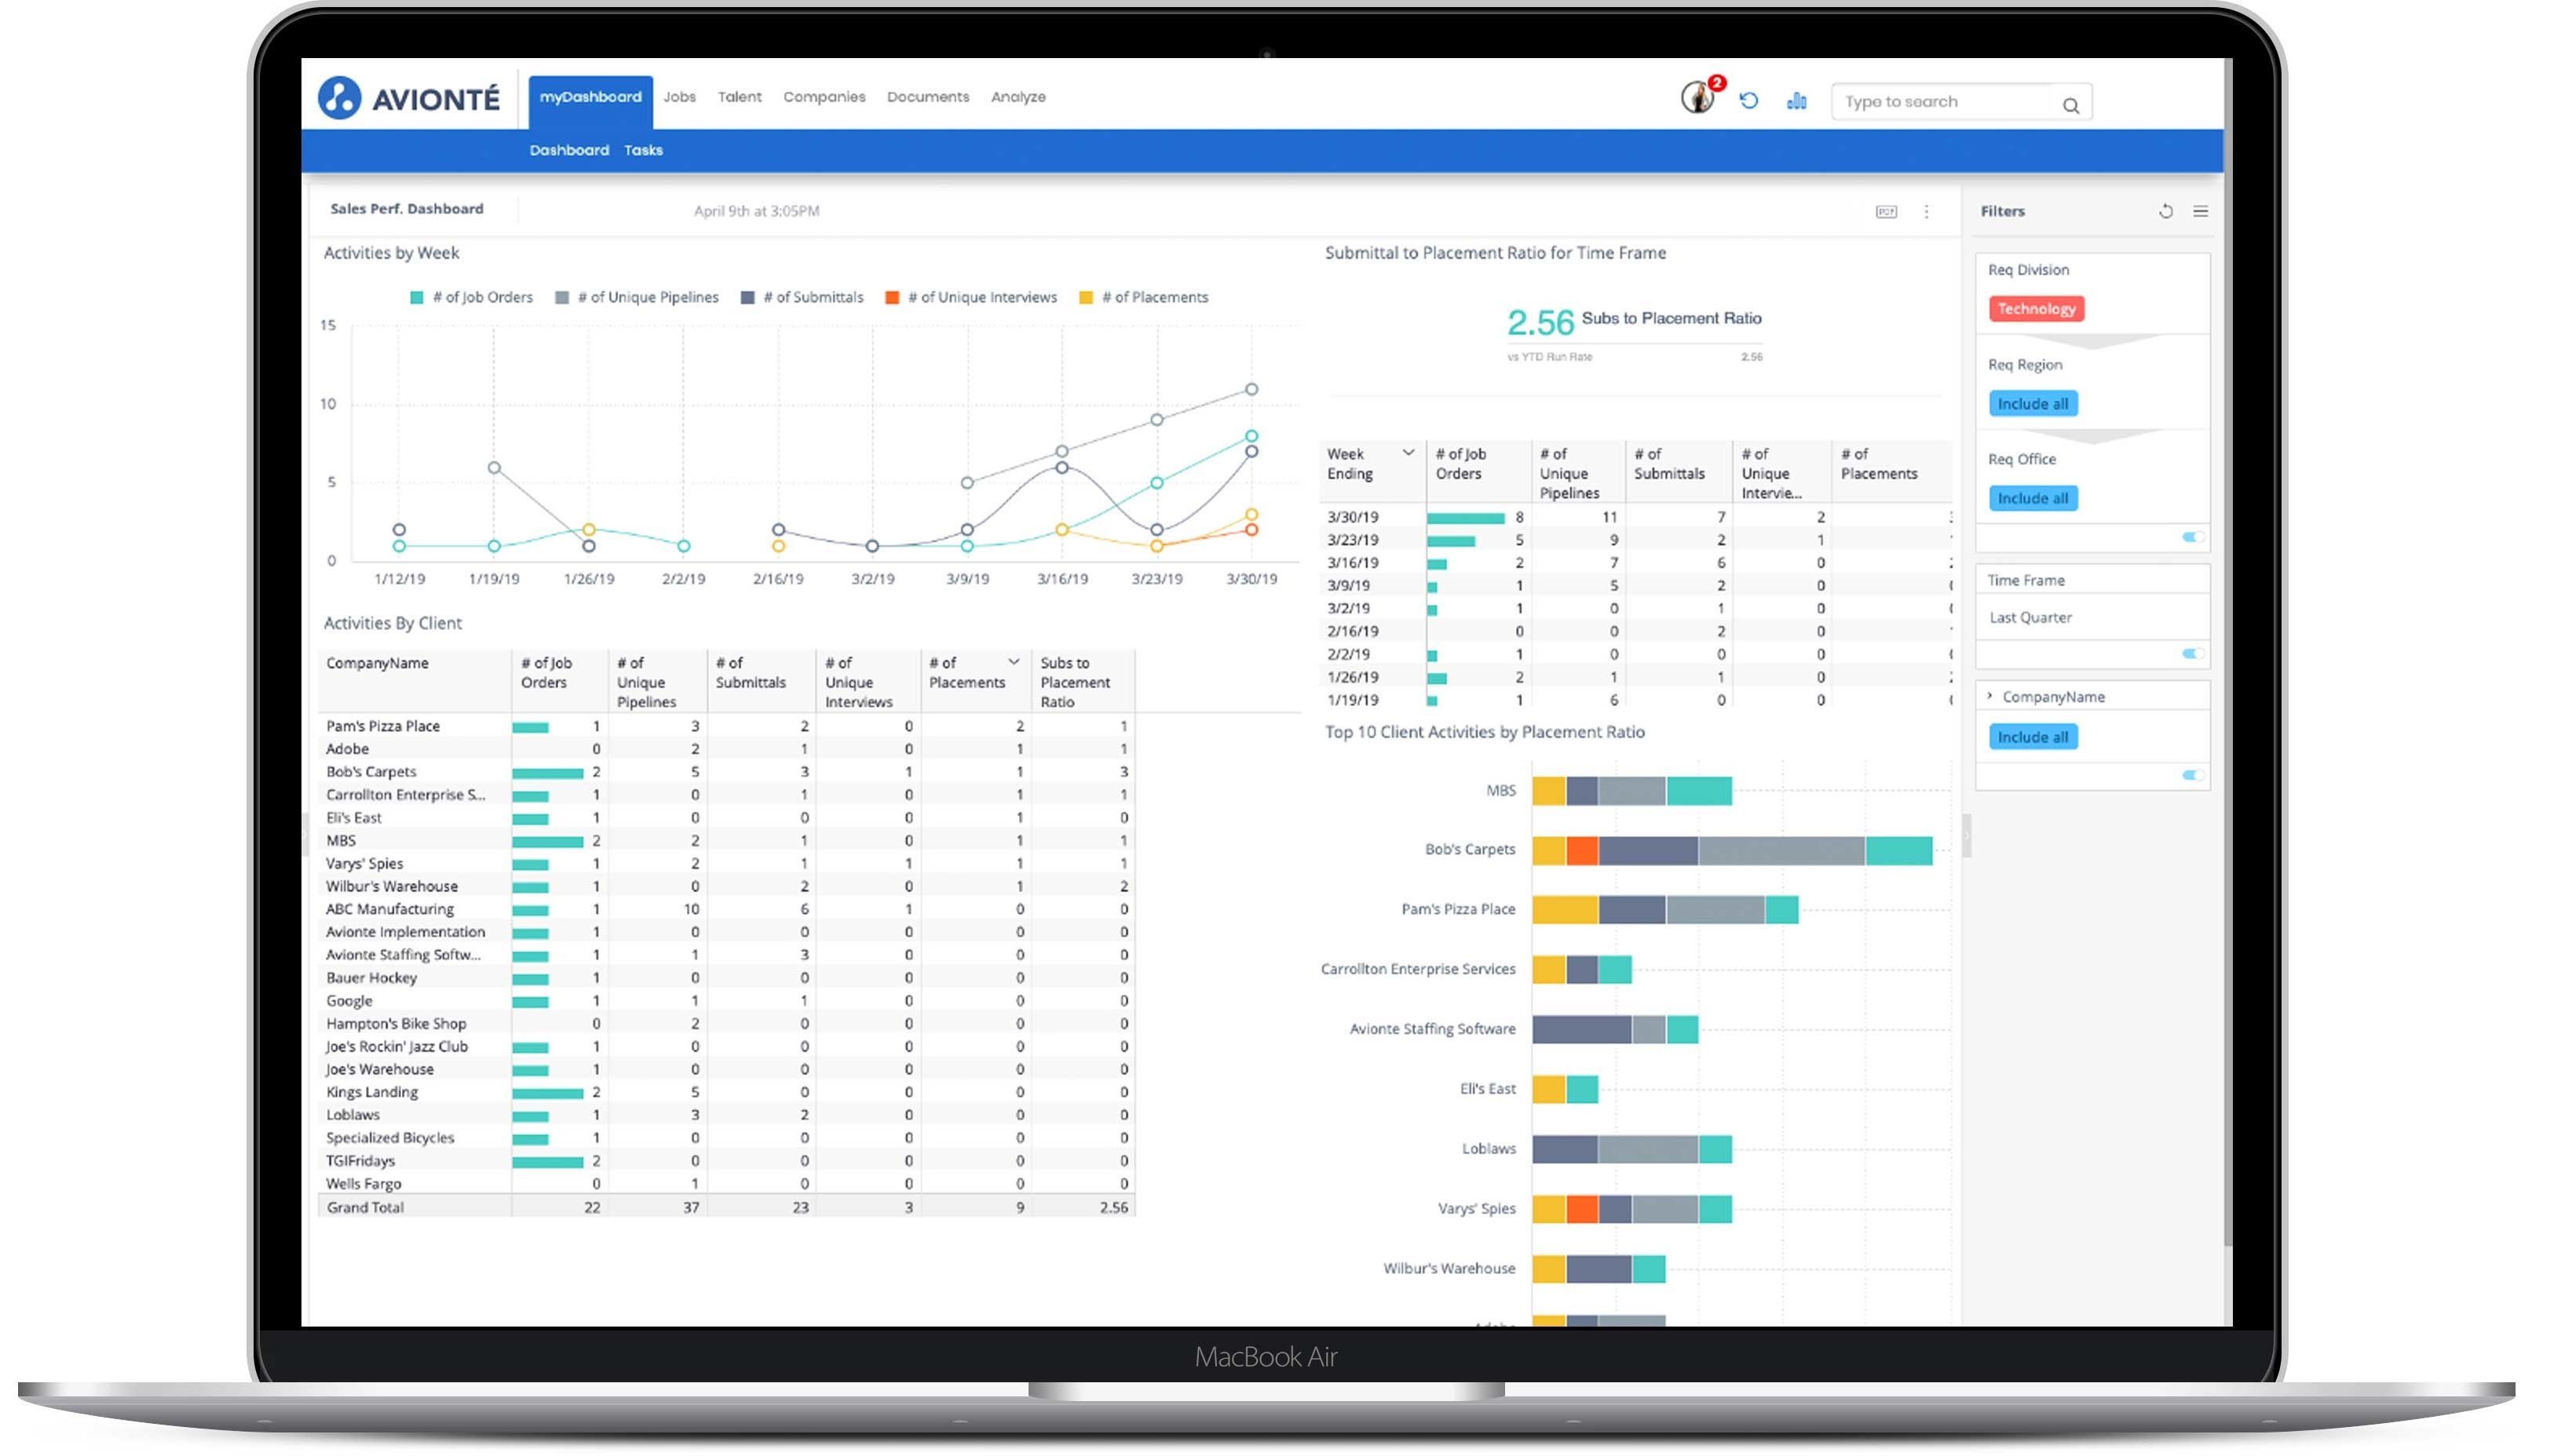This screenshot has width=2554, height=1456.
Task: Open the Jobs menu item
Action: pyautogui.click(x=681, y=96)
